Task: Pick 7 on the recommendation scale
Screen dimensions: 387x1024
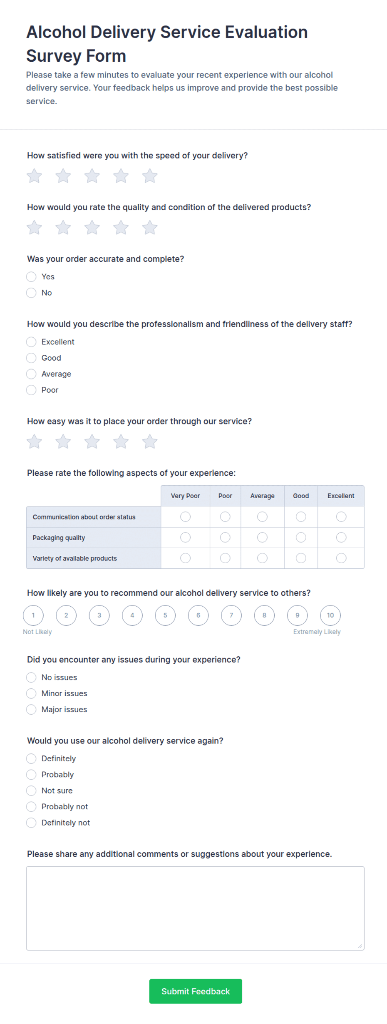Action: pos(231,615)
